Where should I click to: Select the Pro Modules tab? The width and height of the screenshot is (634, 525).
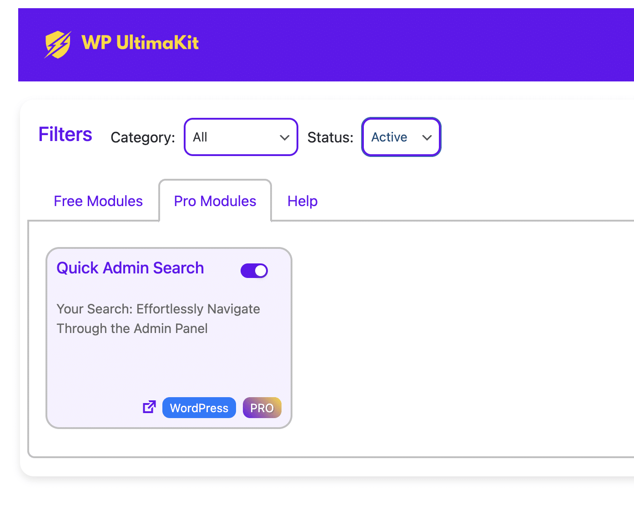click(215, 201)
